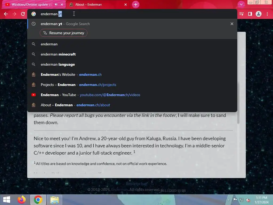The height and width of the screenshot is (205, 273).
Task: Open Action Center flag icon in tray
Action: click(x=235, y=200)
